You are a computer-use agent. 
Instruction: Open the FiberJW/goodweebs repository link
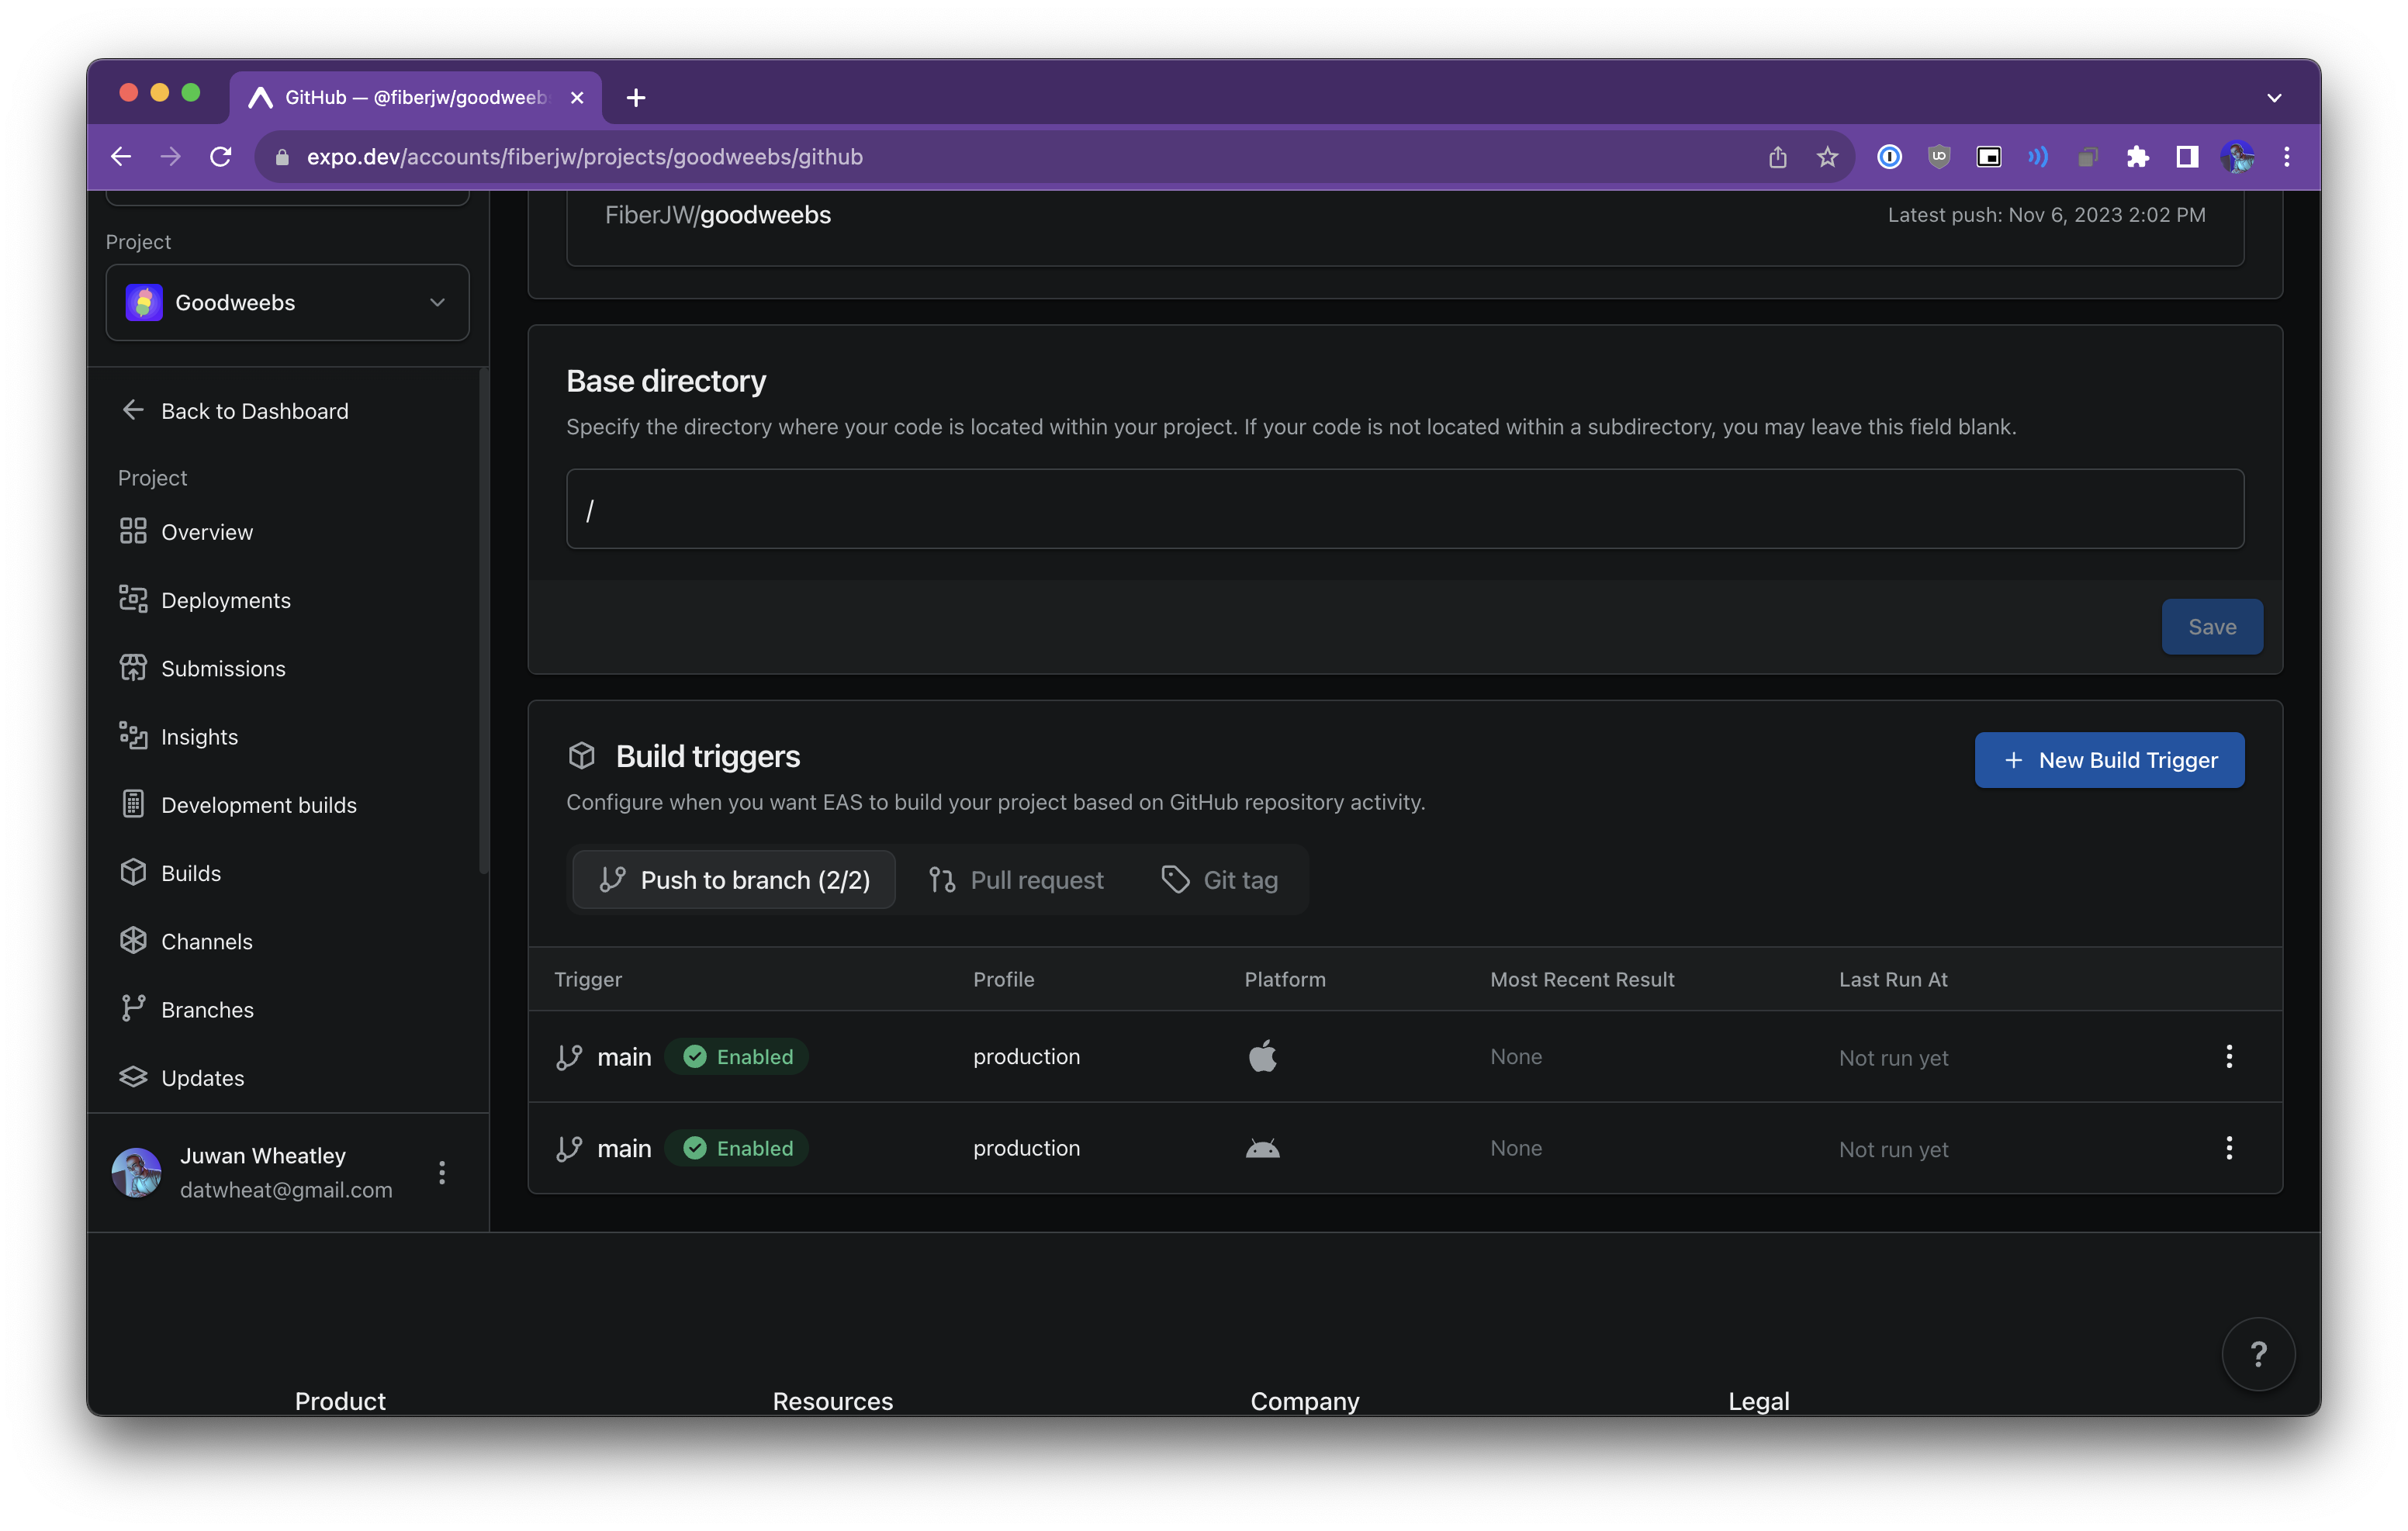[717, 214]
